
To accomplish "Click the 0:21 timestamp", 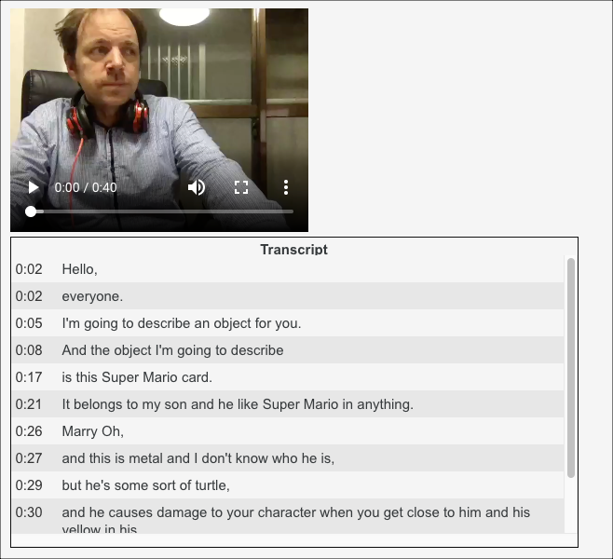I will (29, 404).
